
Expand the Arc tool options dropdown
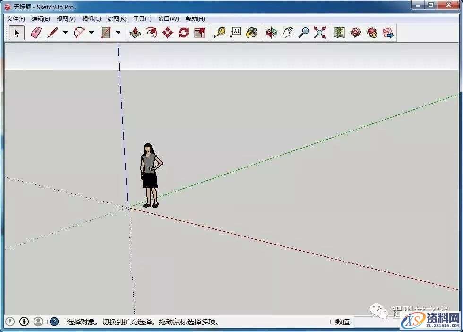click(91, 33)
